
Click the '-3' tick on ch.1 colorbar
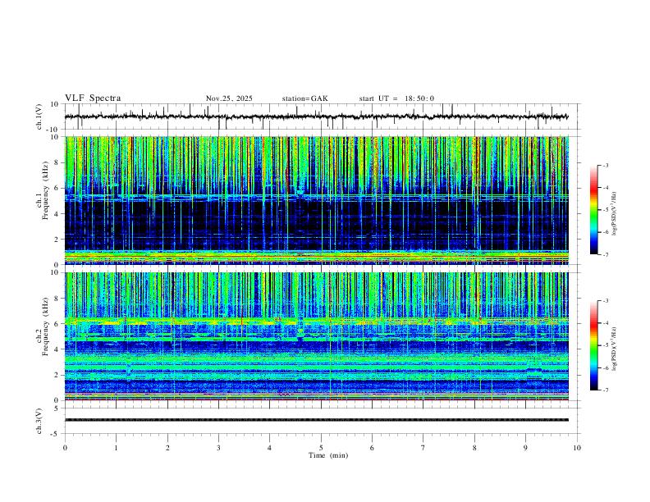point(605,165)
